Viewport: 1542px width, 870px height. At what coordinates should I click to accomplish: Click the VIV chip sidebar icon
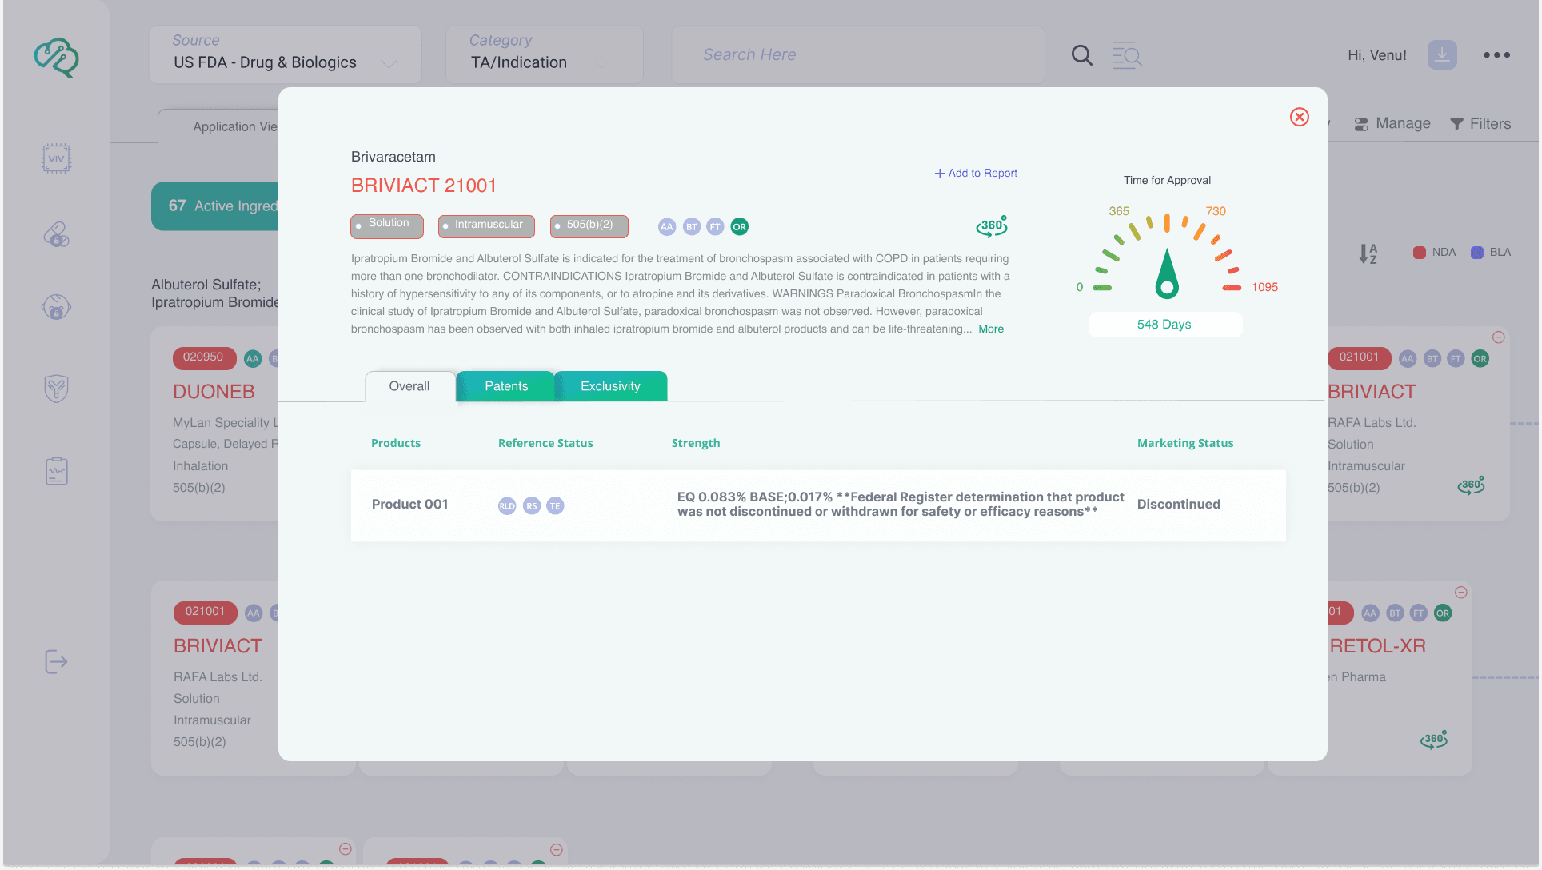56,158
